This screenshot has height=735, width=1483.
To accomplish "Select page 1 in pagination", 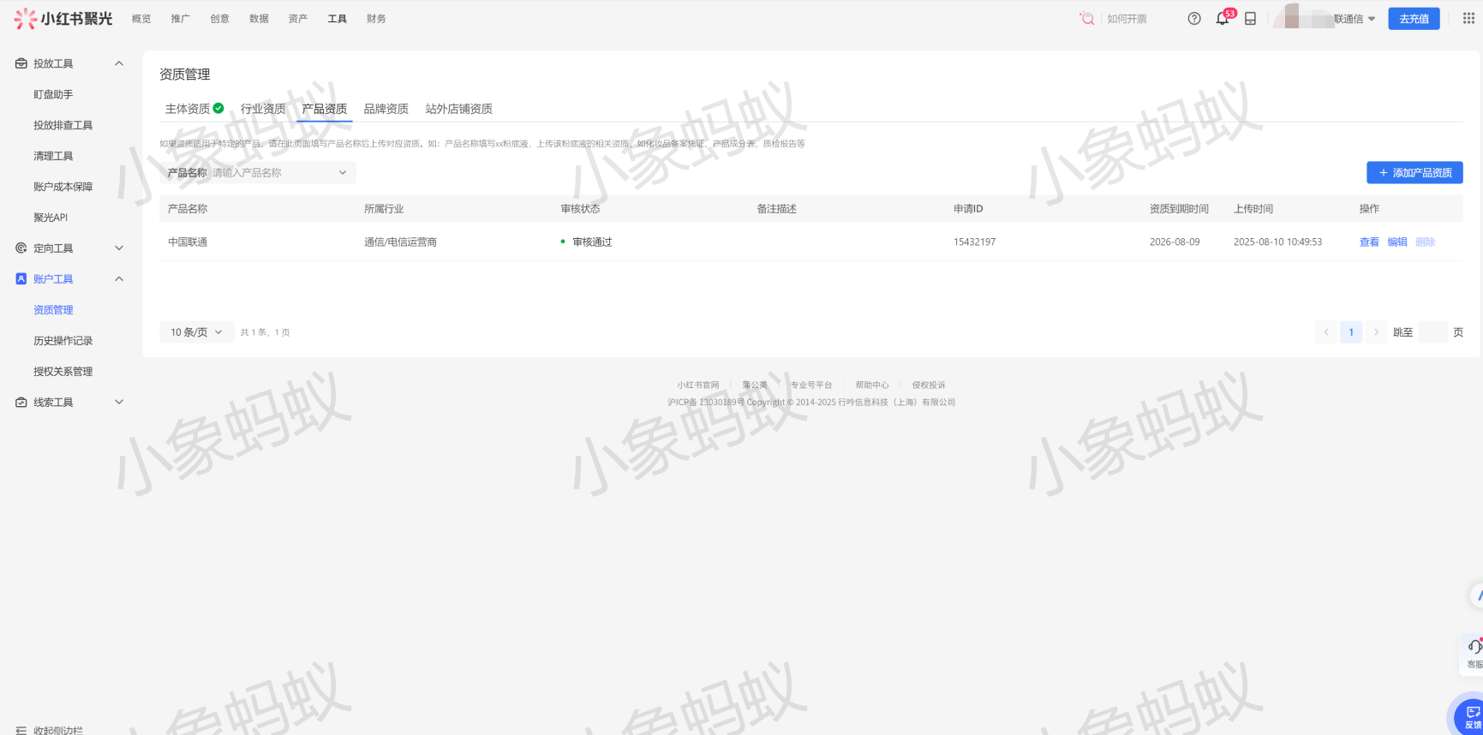I will pos(1351,332).
